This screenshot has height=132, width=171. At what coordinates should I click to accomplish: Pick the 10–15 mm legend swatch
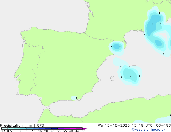point(36,128)
